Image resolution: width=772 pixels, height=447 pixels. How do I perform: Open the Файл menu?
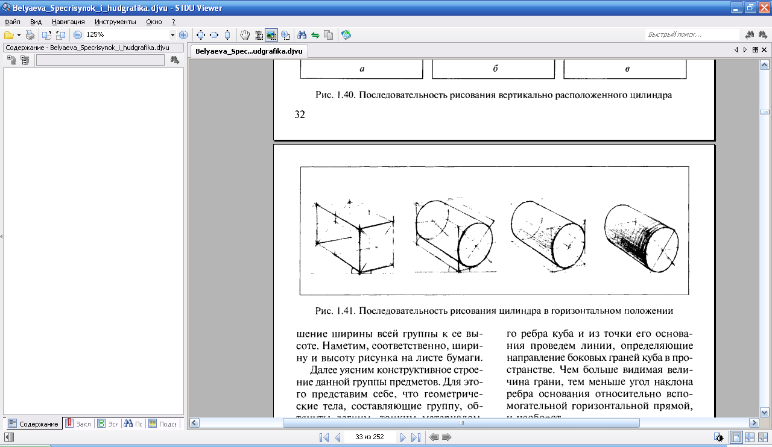pyautogui.click(x=12, y=22)
